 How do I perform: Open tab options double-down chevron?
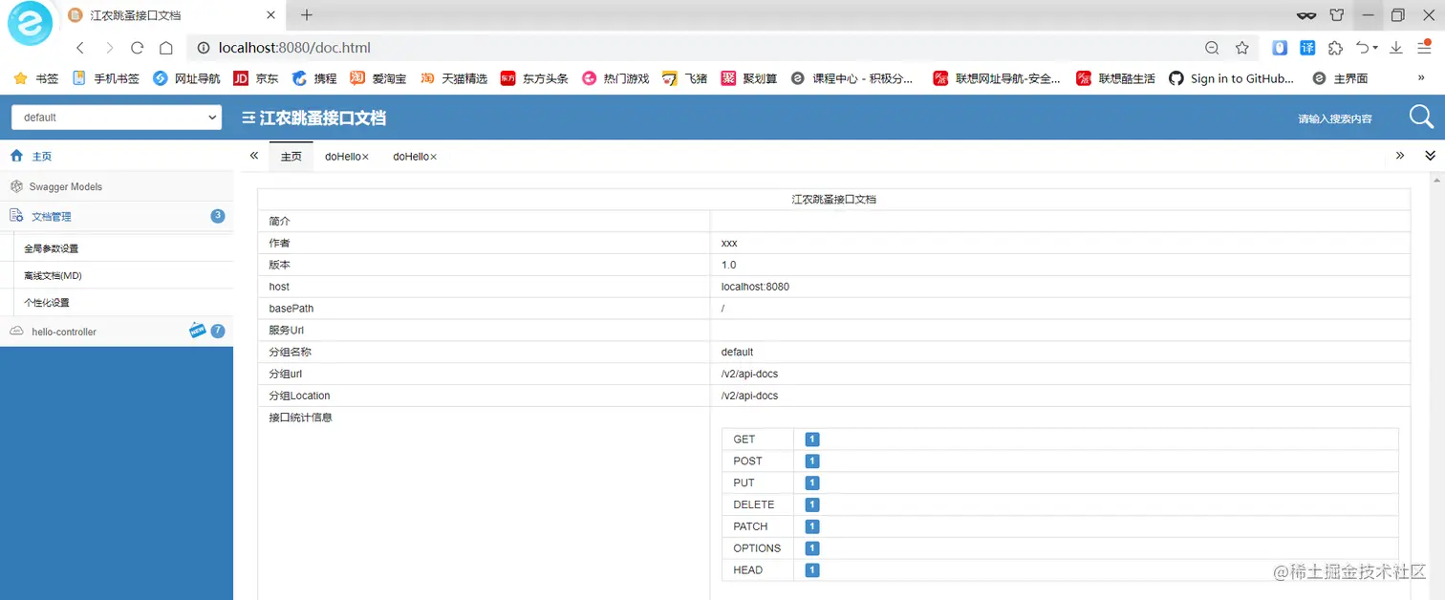tap(1431, 156)
